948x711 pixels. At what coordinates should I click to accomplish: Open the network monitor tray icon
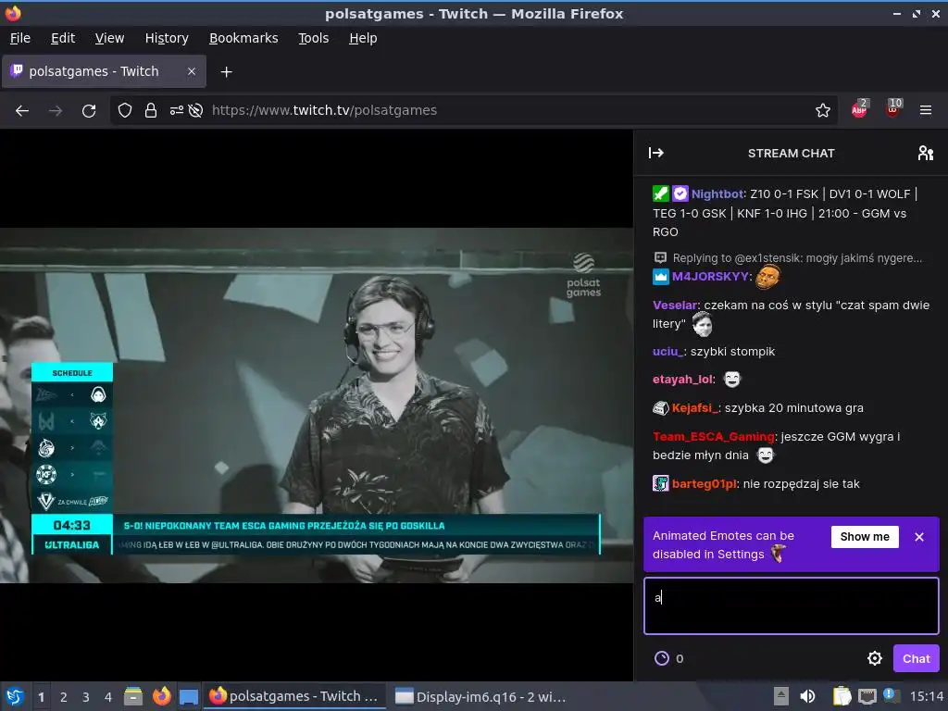click(867, 696)
